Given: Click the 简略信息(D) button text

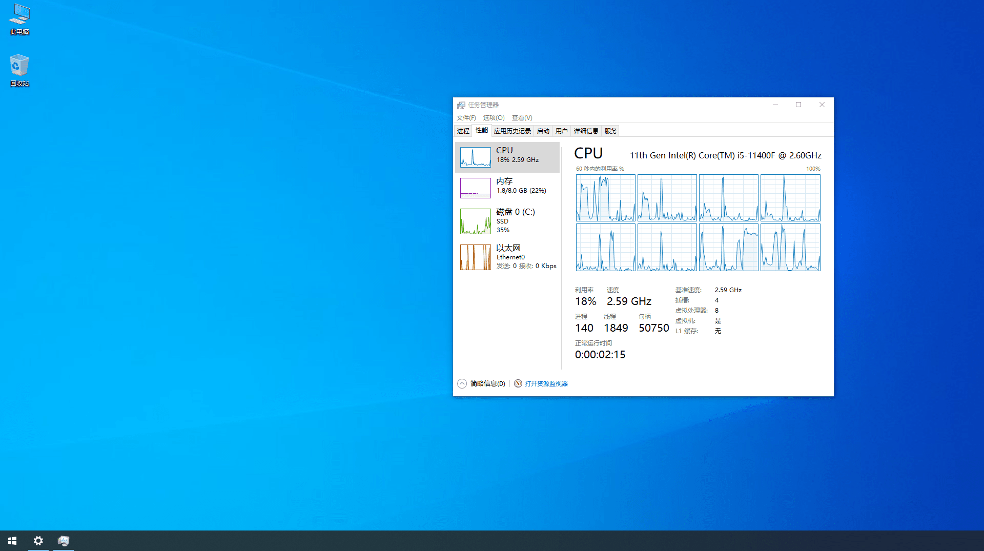Looking at the screenshot, I should click(x=487, y=383).
